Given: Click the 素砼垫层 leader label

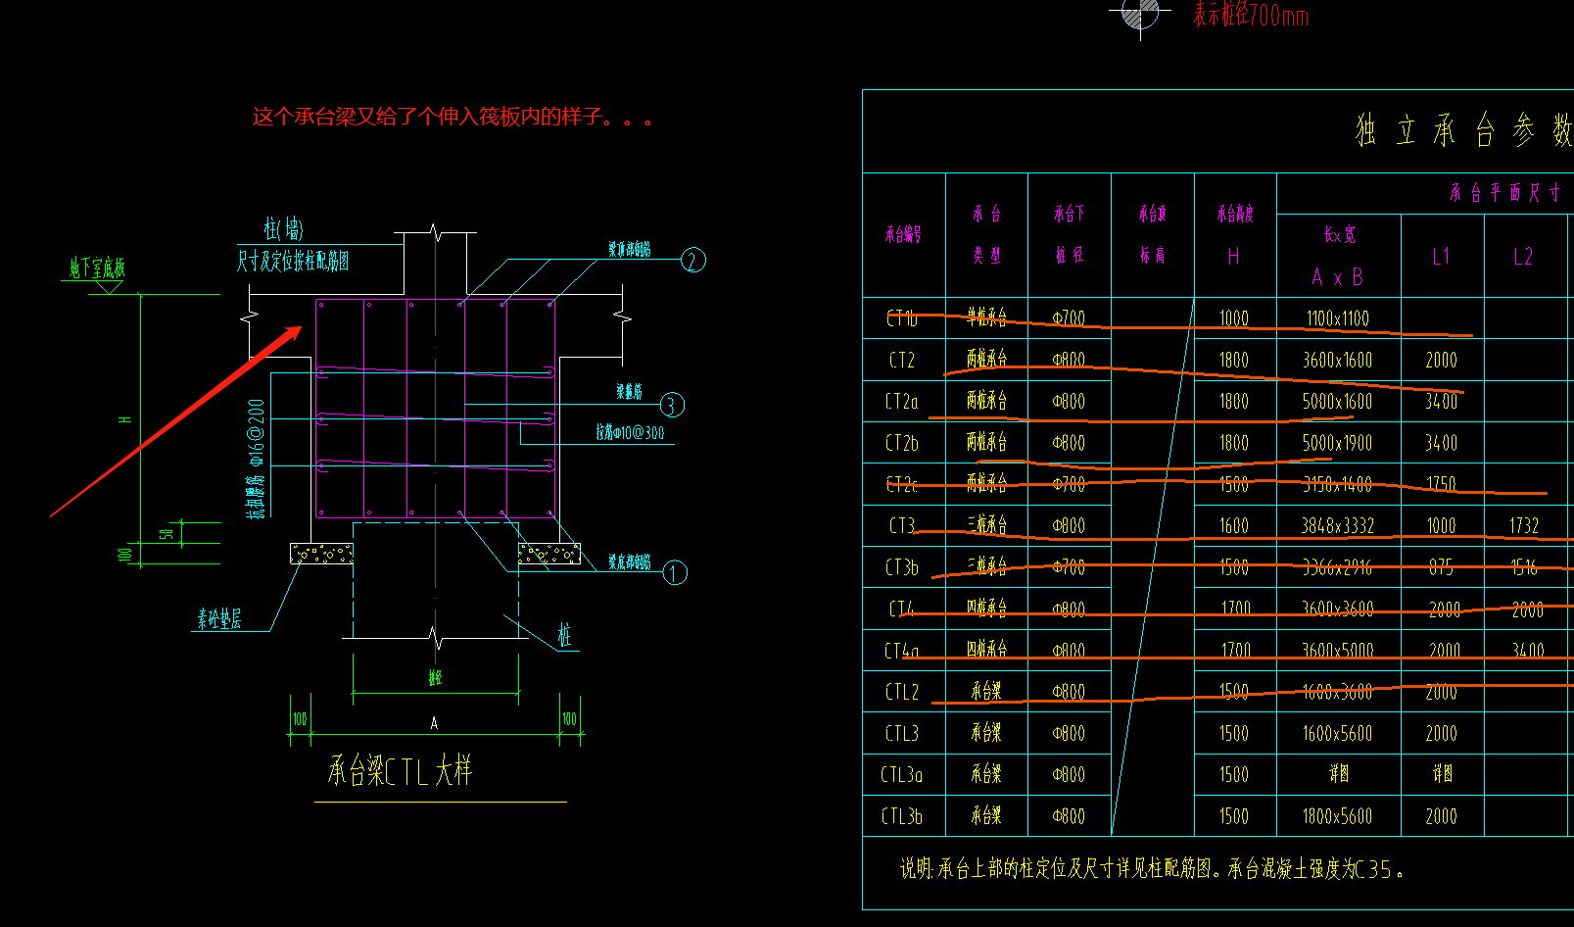Looking at the screenshot, I should point(219,618).
